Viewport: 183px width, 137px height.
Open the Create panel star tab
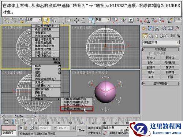click(144, 29)
